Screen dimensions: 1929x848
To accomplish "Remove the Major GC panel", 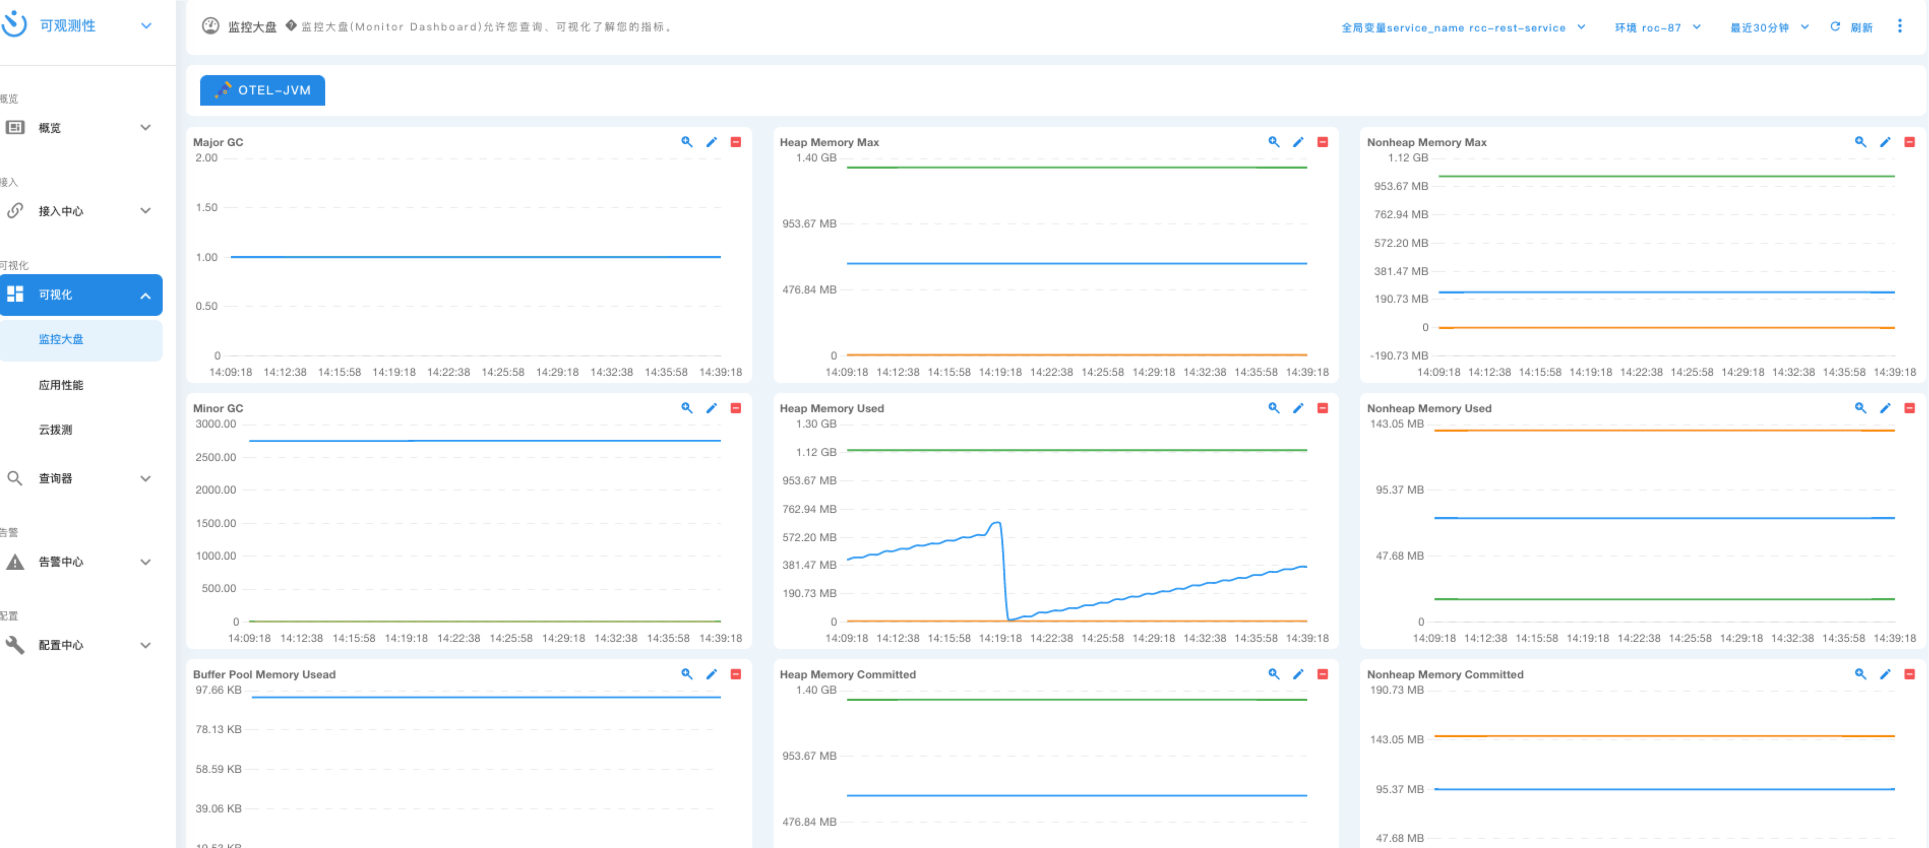I will [736, 142].
